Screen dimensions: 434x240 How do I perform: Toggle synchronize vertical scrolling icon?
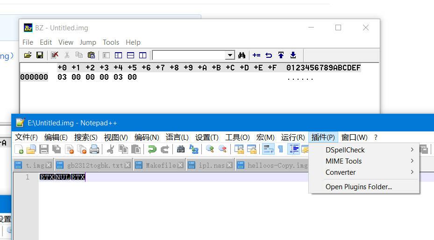pyautogui.click(x=239, y=150)
